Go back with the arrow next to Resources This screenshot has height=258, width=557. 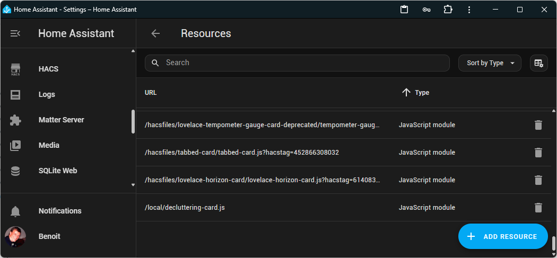coord(155,33)
